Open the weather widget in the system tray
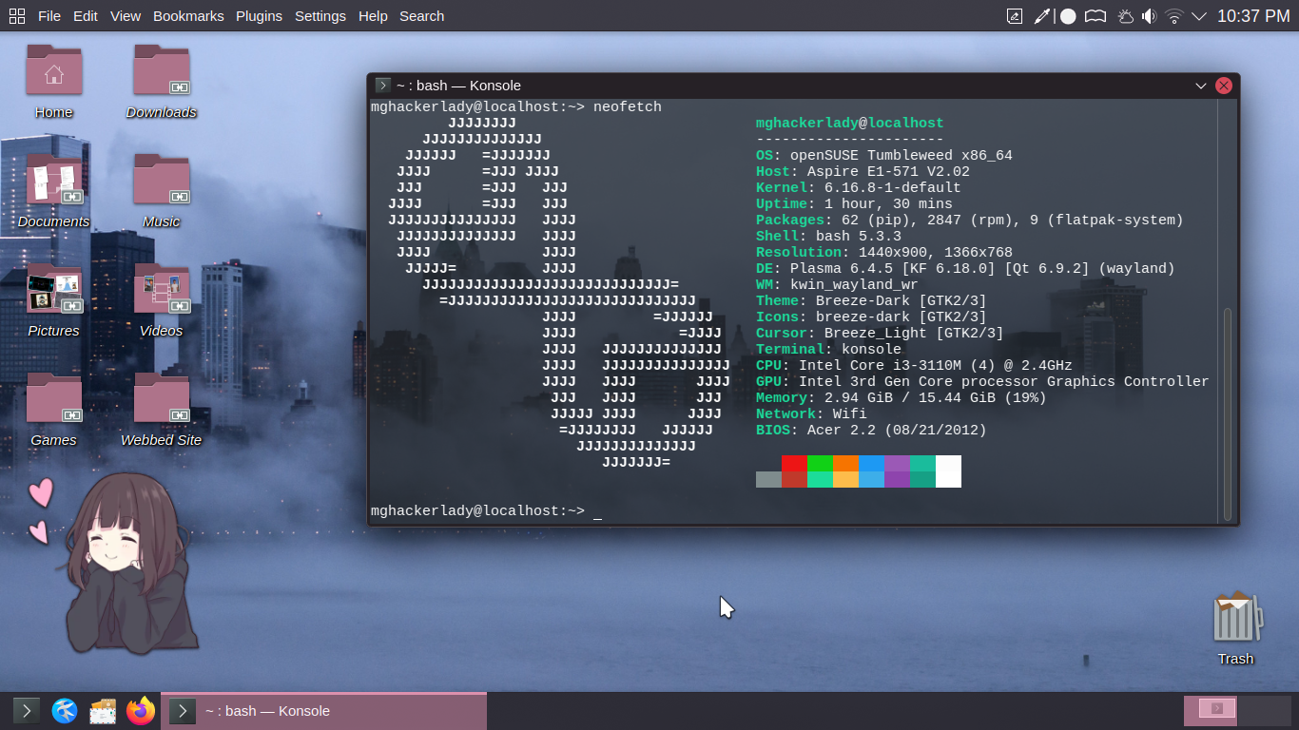This screenshot has height=730, width=1299. (x=1125, y=16)
